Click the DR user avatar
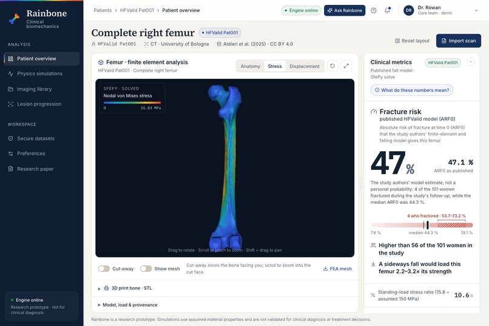 click(408, 10)
